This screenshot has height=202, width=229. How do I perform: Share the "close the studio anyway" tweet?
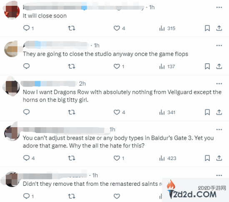click(x=219, y=67)
